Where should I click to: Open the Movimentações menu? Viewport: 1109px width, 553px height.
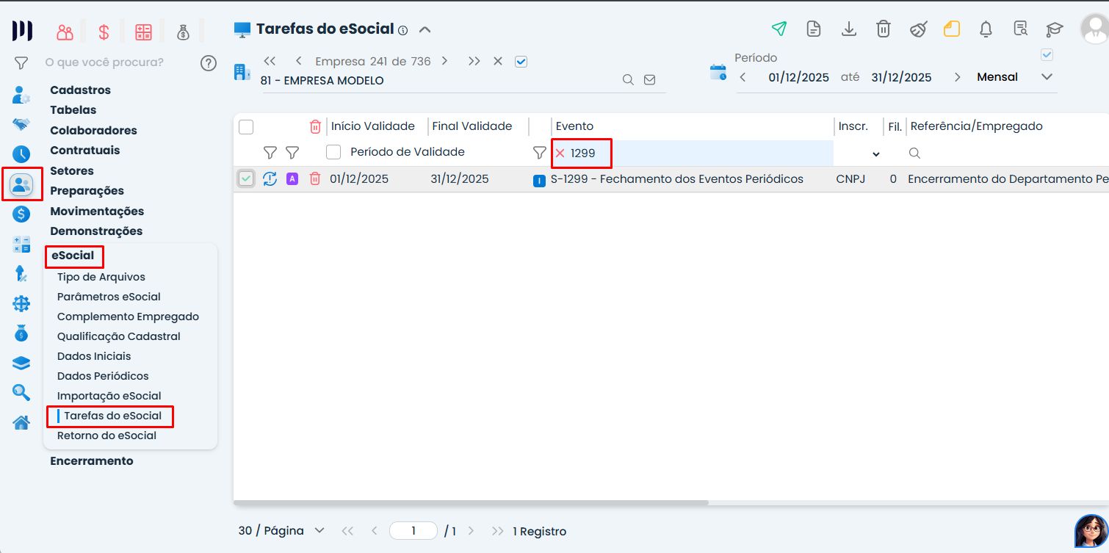tap(97, 212)
